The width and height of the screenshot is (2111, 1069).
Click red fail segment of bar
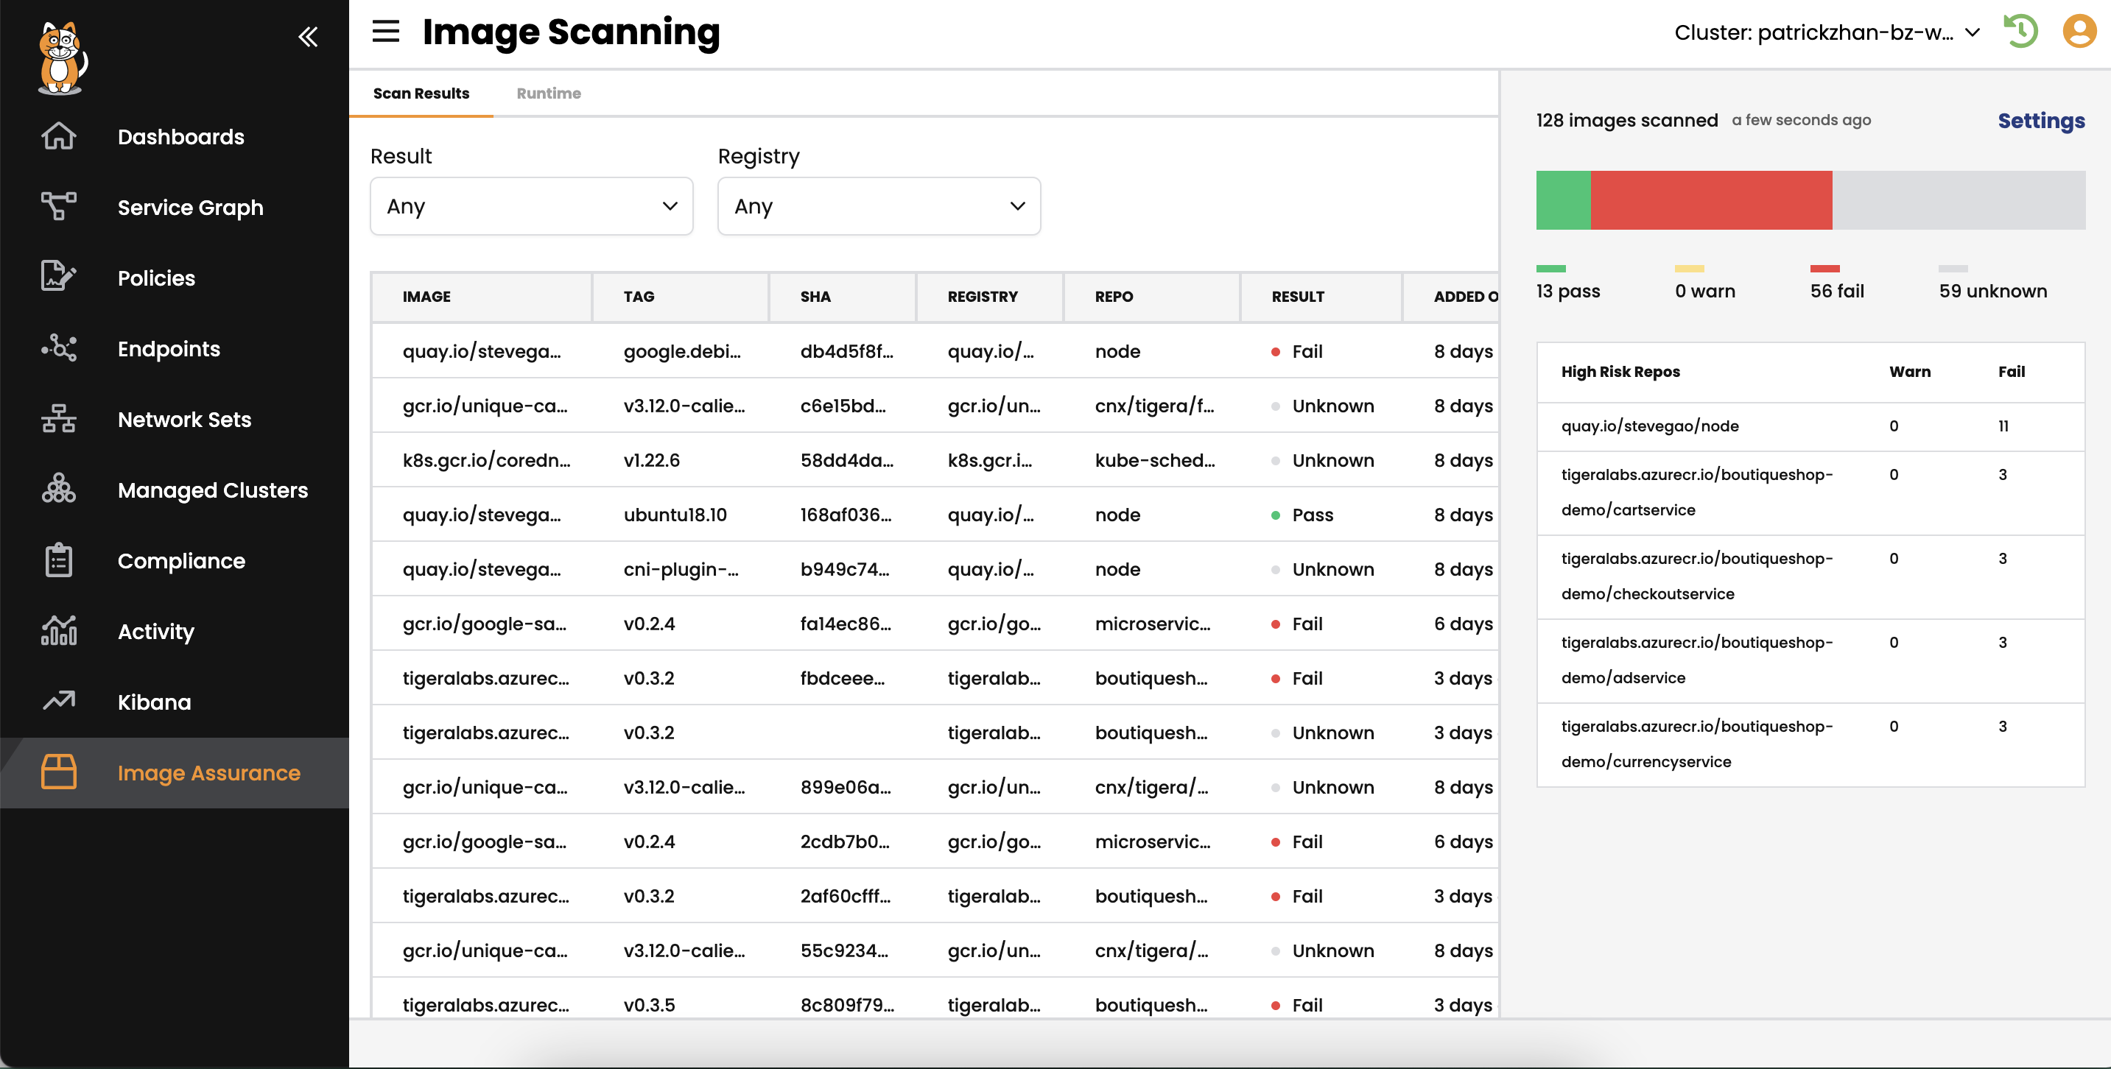[x=1711, y=200]
